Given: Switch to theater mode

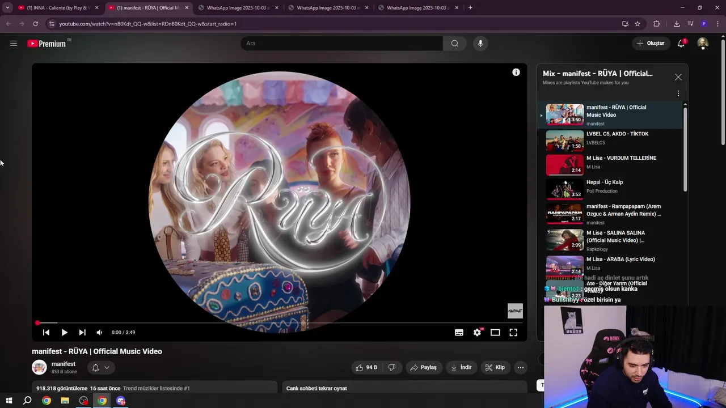Looking at the screenshot, I should tap(495, 333).
